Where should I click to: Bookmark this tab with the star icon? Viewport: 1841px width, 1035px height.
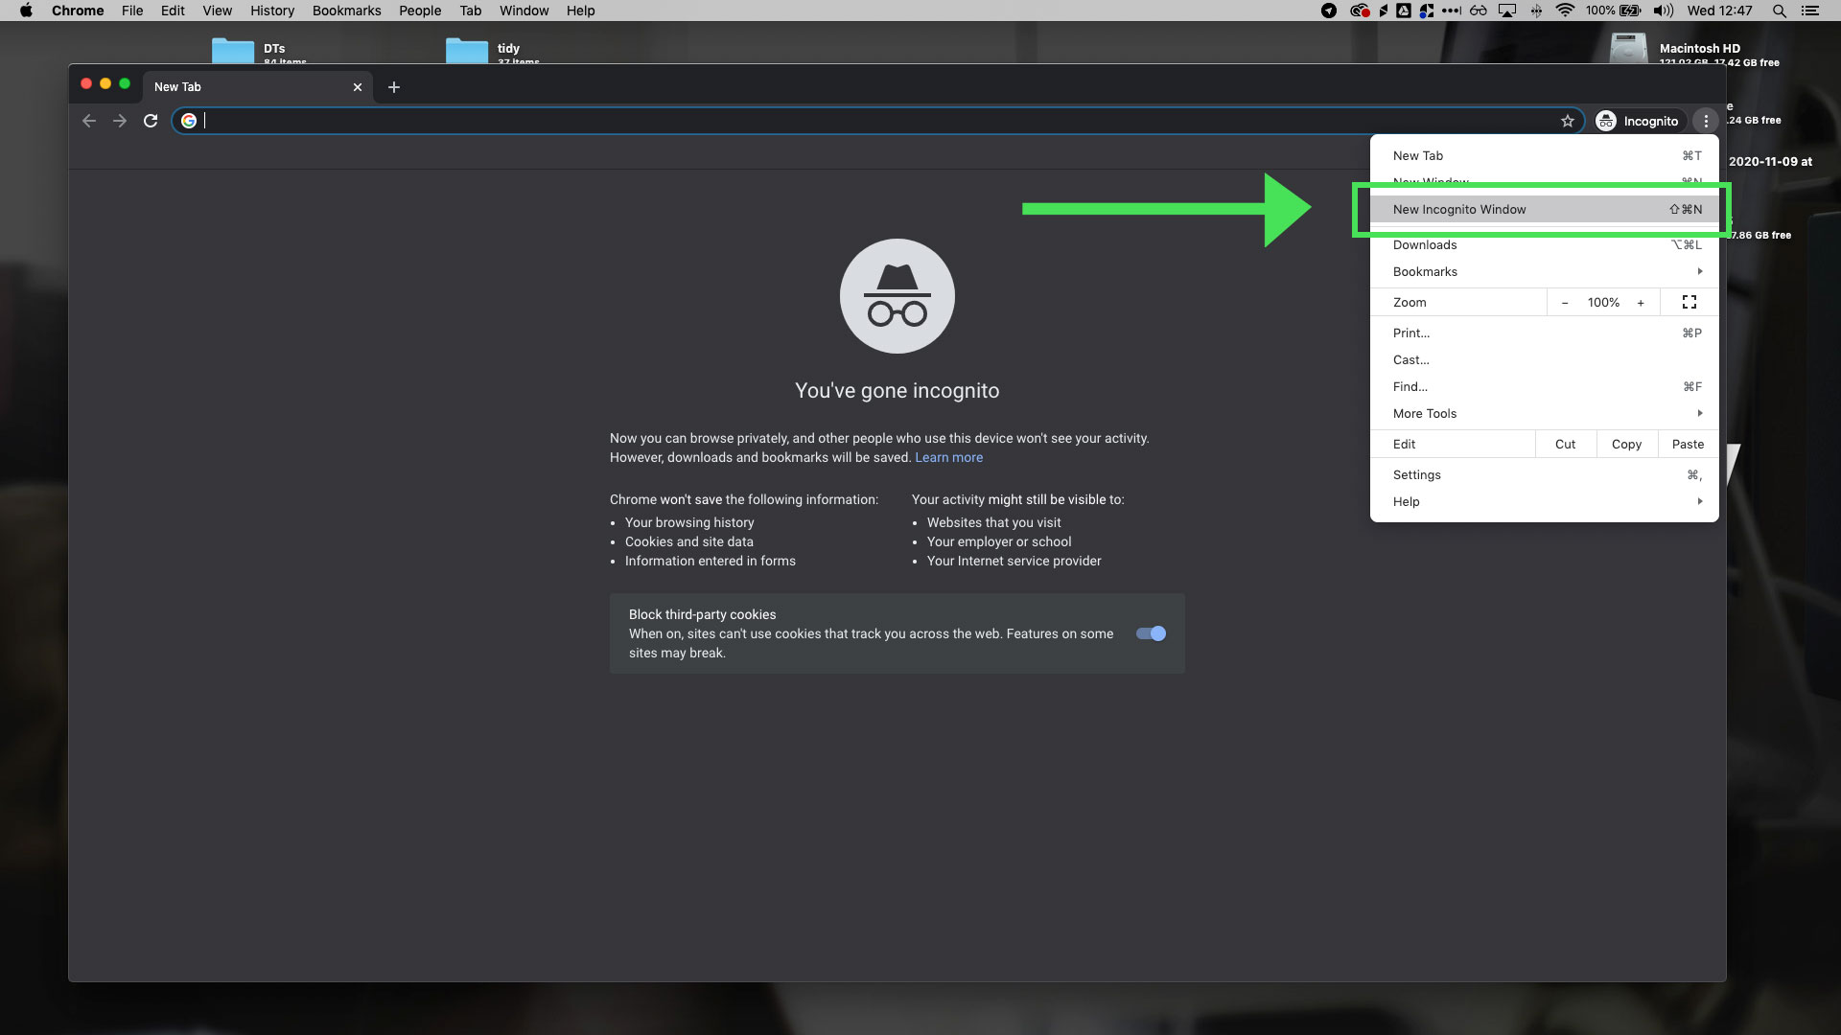coord(1568,121)
